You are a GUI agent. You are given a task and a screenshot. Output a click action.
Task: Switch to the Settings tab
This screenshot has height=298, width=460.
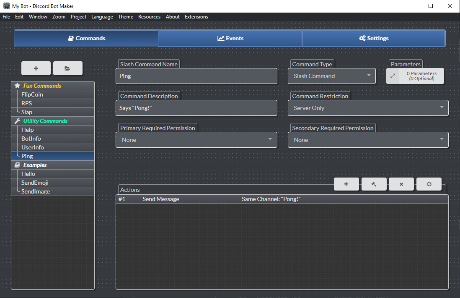click(374, 38)
